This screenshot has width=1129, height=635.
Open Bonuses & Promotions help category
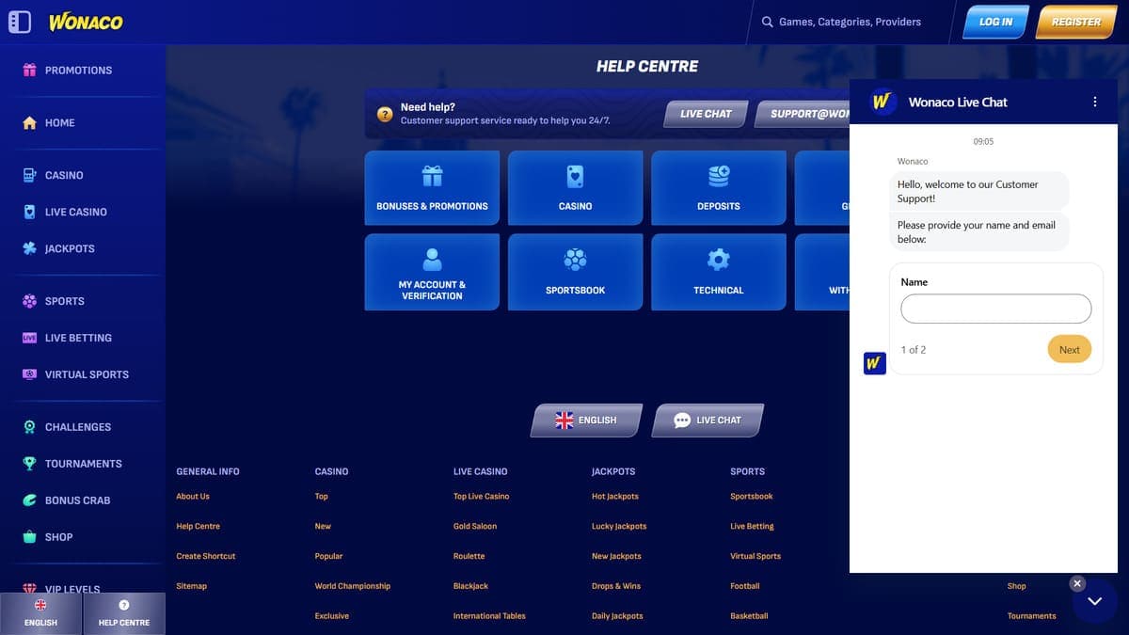tap(432, 187)
